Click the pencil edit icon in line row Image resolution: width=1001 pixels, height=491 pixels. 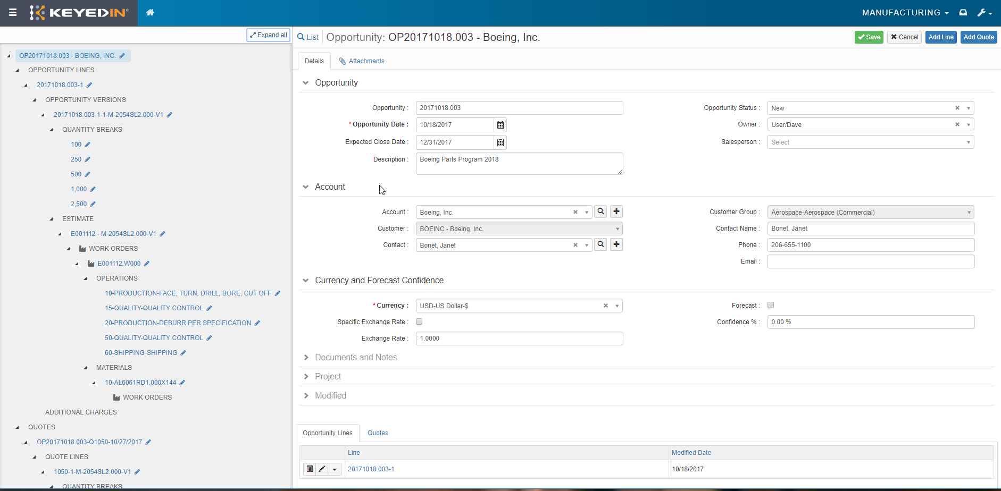pyautogui.click(x=322, y=469)
